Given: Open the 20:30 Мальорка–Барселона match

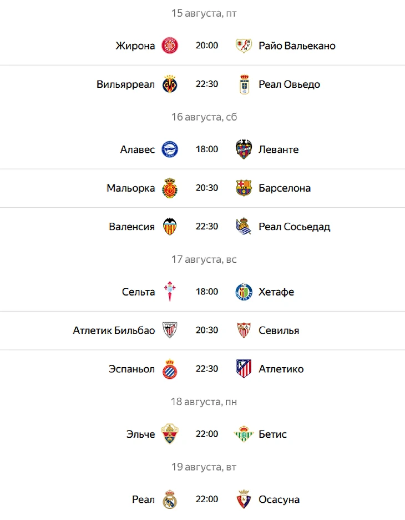Looking at the screenshot, I should (207, 188).
